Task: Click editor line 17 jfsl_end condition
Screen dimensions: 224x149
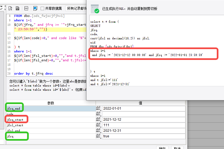Action: click(50, 60)
